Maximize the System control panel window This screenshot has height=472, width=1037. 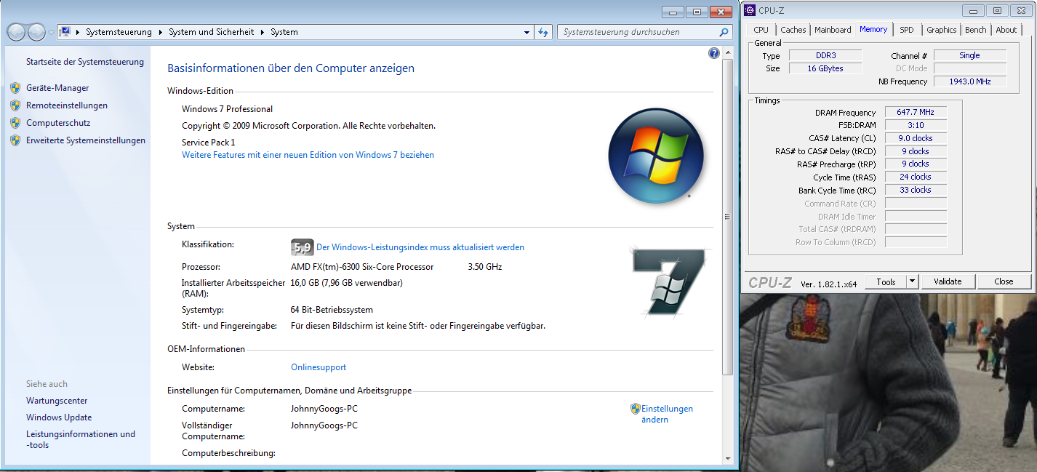click(697, 12)
